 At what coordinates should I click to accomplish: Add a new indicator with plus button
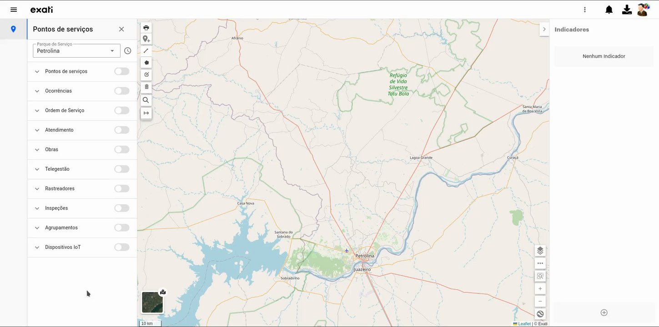pyautogui.click(x=604, y=312)
